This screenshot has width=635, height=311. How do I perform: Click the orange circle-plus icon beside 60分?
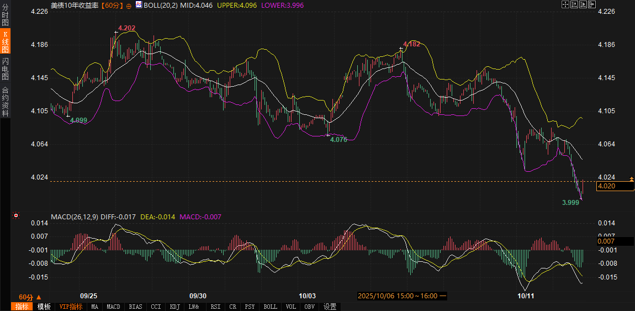tap(129, 5)
